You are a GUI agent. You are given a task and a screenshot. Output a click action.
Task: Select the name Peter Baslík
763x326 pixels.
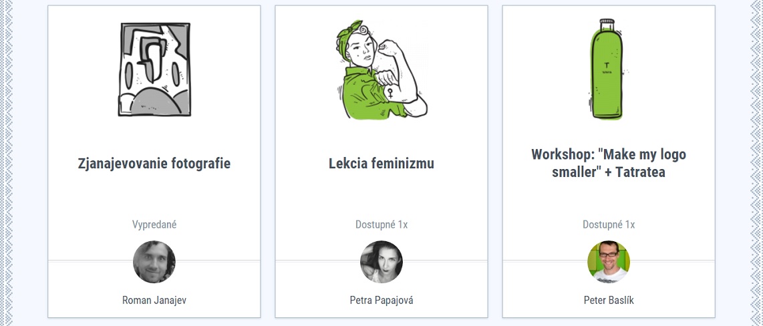(609, 300)
